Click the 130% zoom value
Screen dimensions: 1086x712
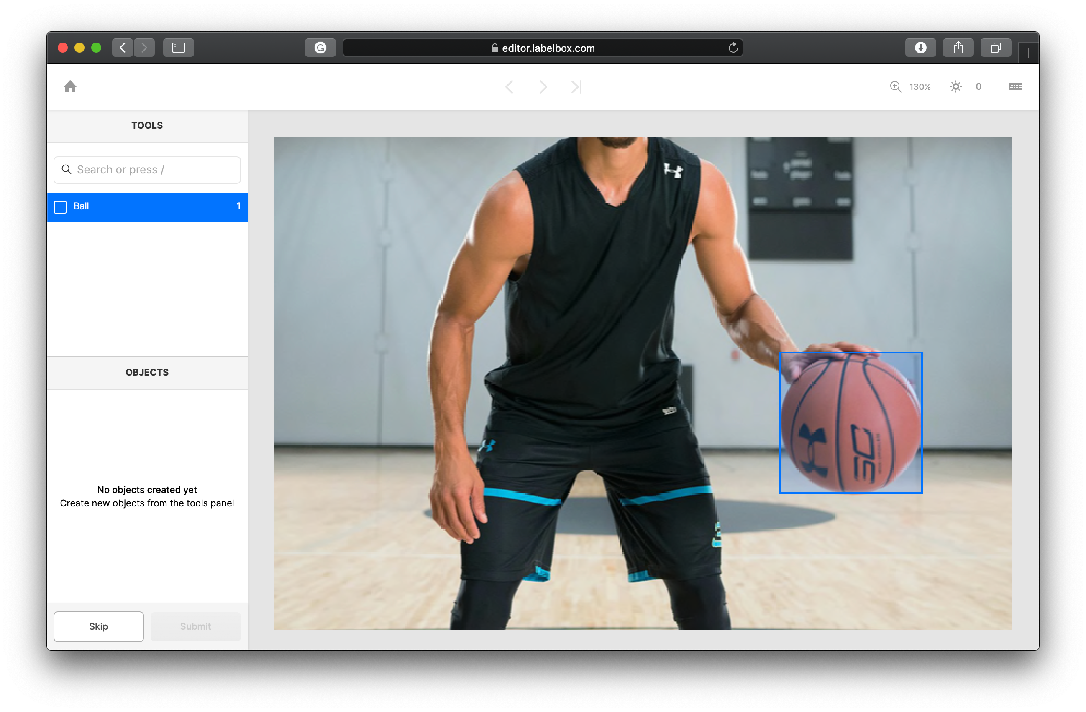920,86
